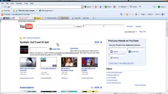
Task: Open the Page dropdown menu
Action: click(x=143, y=14)
